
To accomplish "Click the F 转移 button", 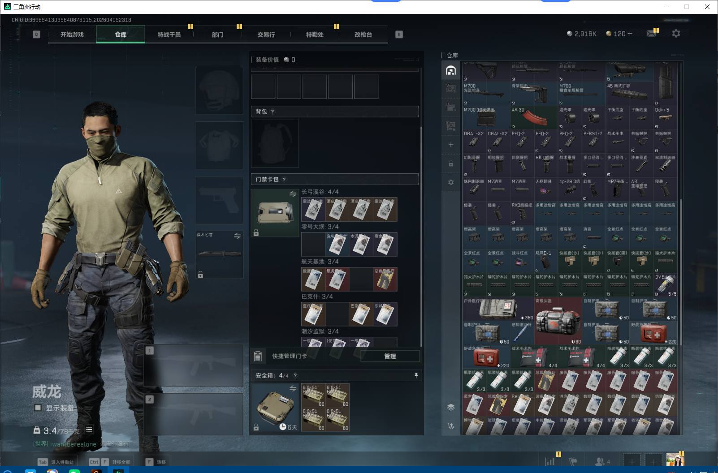I will pos(155,462).
